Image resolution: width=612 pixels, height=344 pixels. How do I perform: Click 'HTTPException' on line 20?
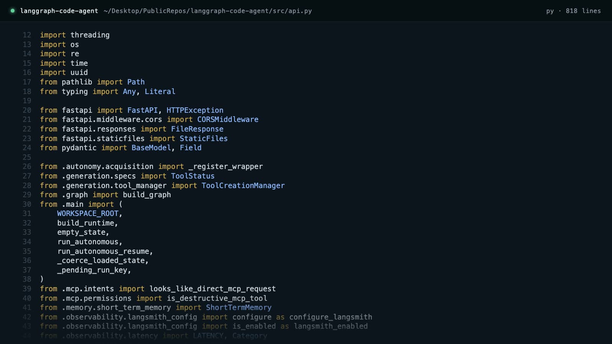195,110
